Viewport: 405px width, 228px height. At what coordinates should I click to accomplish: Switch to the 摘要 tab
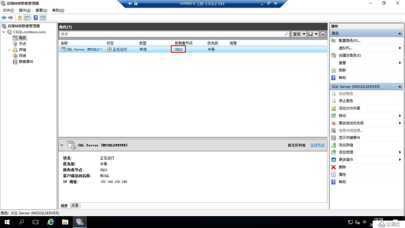pos(64,205)
